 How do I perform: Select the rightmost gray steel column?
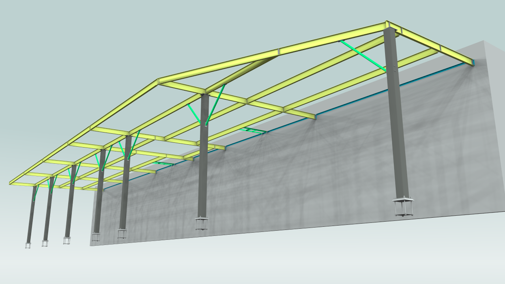tap(397, 112)
